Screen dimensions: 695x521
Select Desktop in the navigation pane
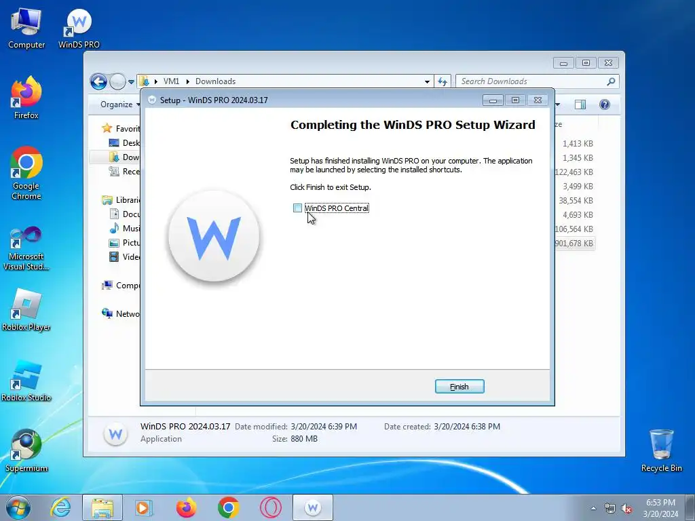click(x=124, y=142)
